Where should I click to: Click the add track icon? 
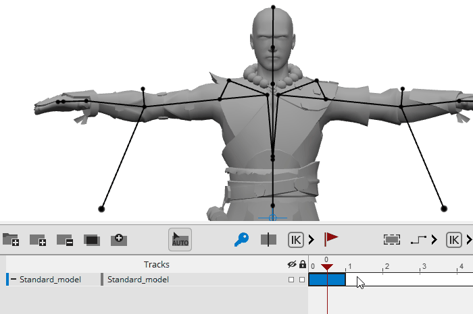pyautogui.click(x=38, y=239)
